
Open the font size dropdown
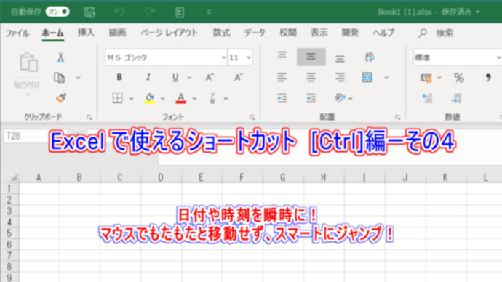[248, 58]
